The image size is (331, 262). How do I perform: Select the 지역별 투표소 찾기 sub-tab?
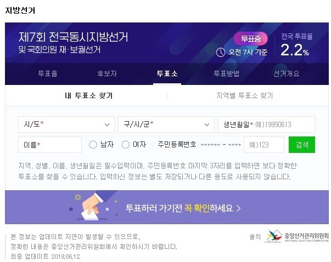tap(245, 96)
